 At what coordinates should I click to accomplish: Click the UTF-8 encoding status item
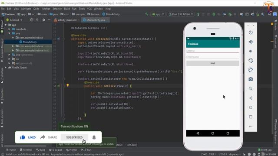(223, 154)
